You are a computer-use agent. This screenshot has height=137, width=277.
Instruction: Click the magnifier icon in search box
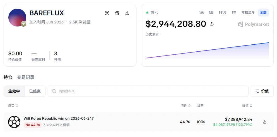click(x=54, y=91)
